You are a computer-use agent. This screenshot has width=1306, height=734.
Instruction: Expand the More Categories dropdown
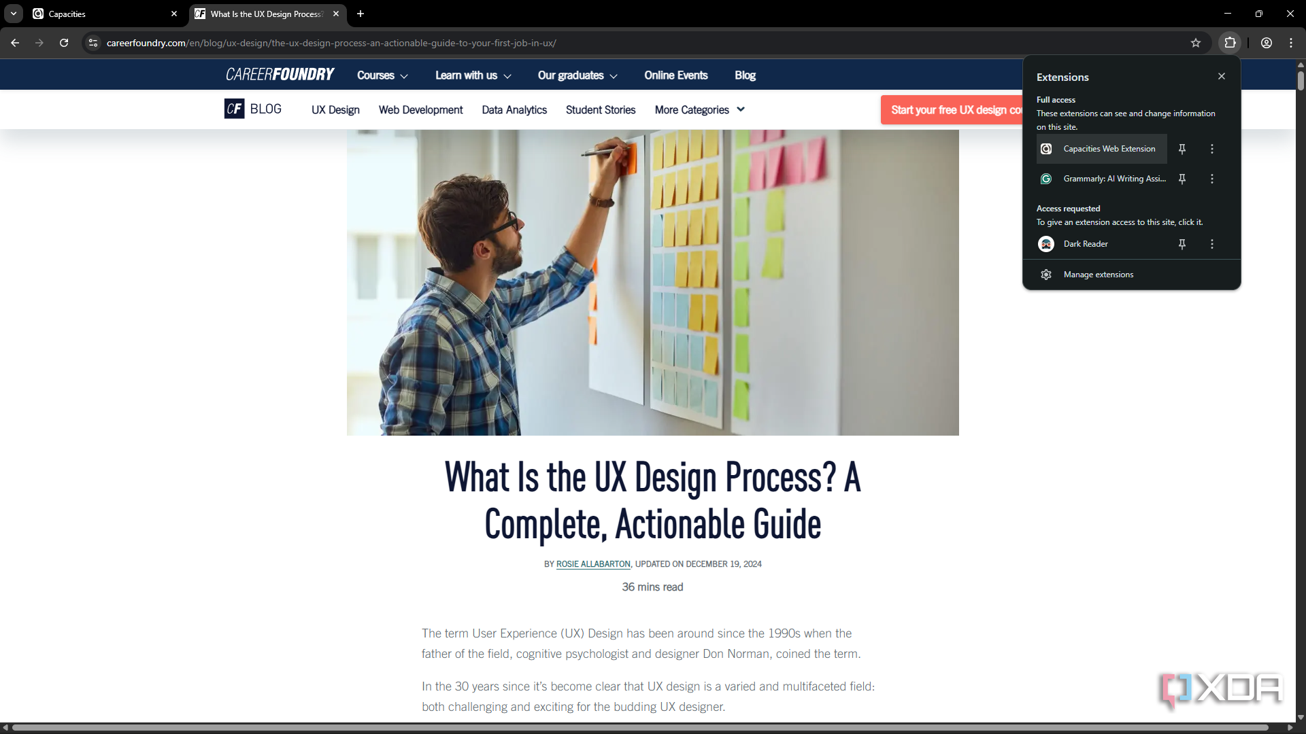click(700, 110)
